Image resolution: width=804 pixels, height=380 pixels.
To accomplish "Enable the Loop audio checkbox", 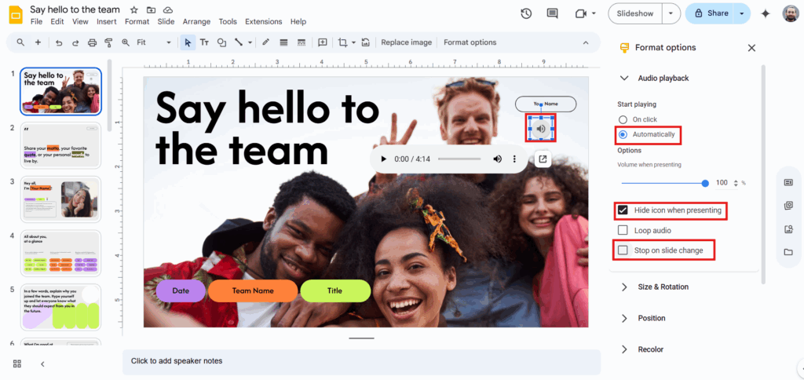I will coord(623,231).
